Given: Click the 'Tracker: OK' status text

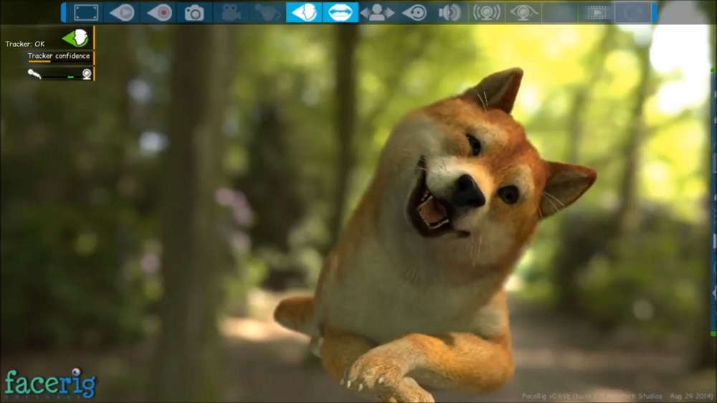Looking at the screenshot, I should pos(24,44).
